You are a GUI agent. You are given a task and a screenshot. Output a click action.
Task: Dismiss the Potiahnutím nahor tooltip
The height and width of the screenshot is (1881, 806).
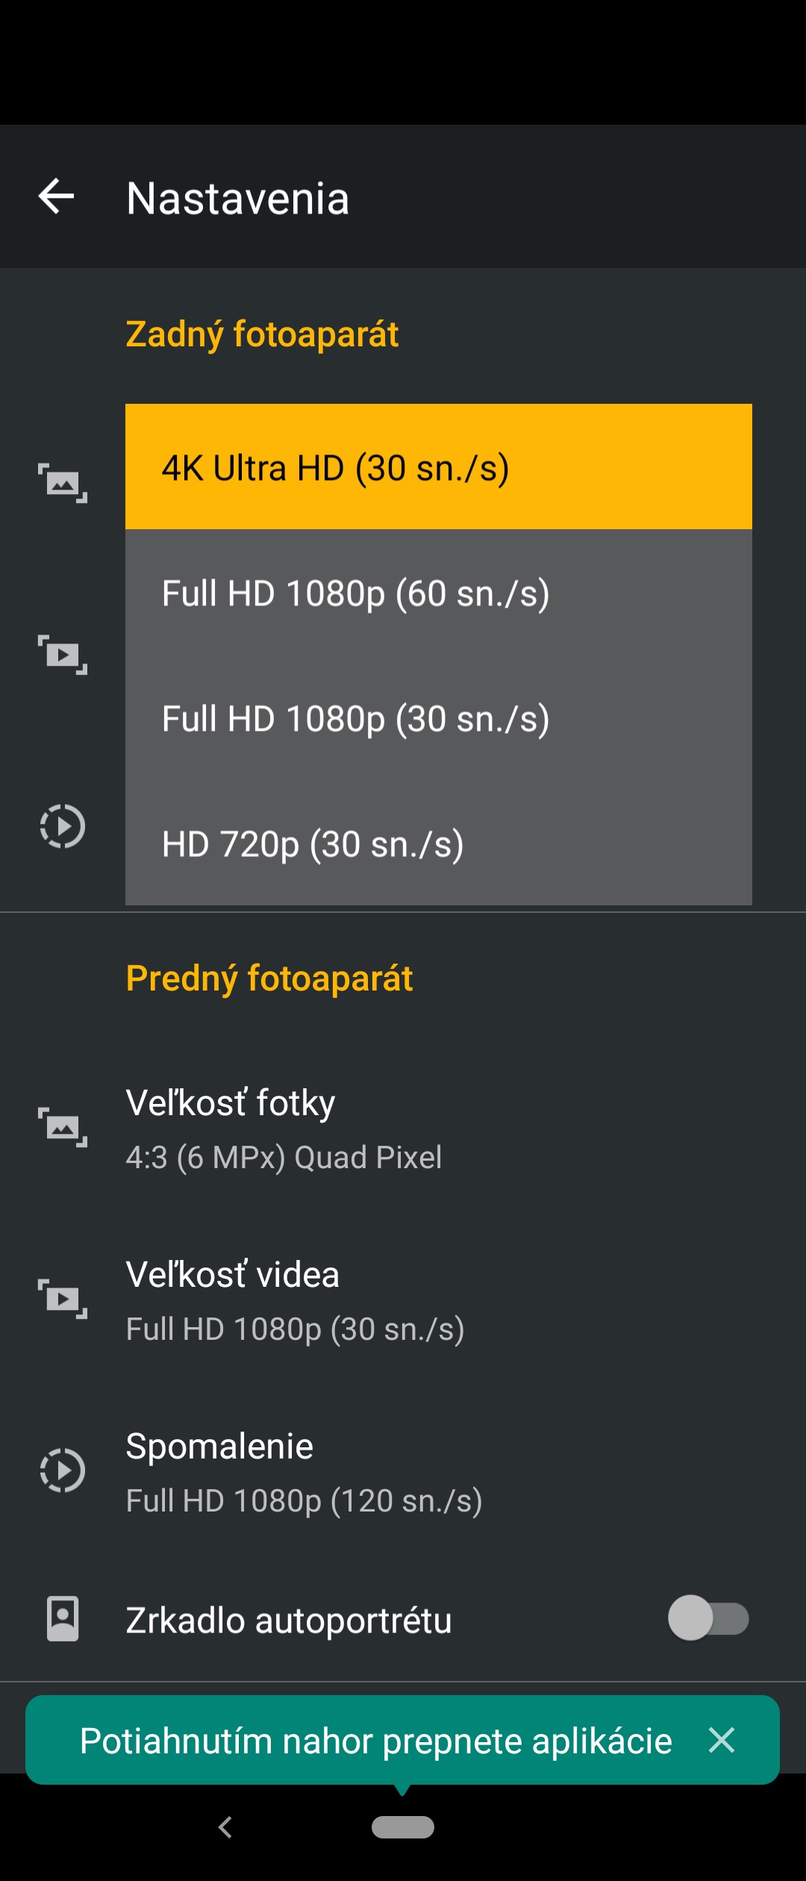[x=722, y=1740]
